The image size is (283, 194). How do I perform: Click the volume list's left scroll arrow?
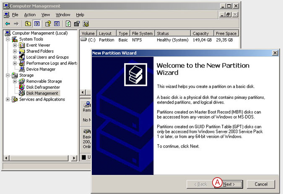click(x=83, y=92)
